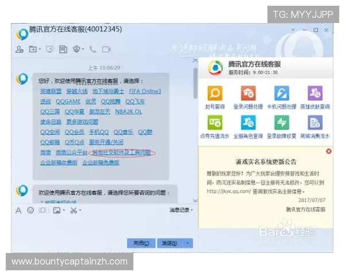This screenshot has width=345, height=276.
Task: Click the send picture icon
Action: click(x=56, y=210)
